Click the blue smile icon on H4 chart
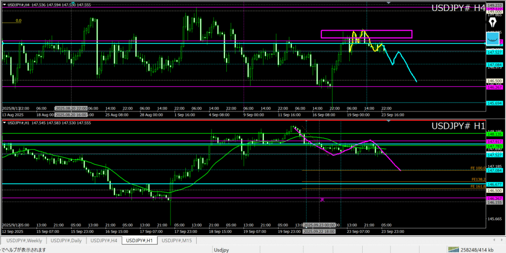506x253 pixels. point(492,38)
